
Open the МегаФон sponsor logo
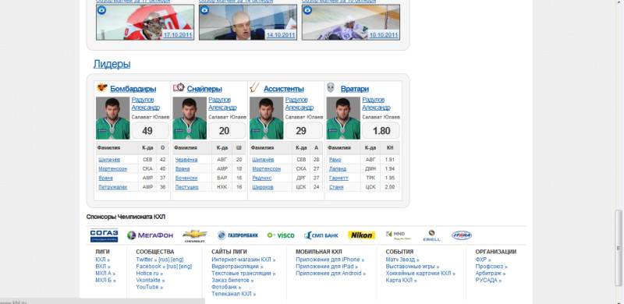pos(150,235)
